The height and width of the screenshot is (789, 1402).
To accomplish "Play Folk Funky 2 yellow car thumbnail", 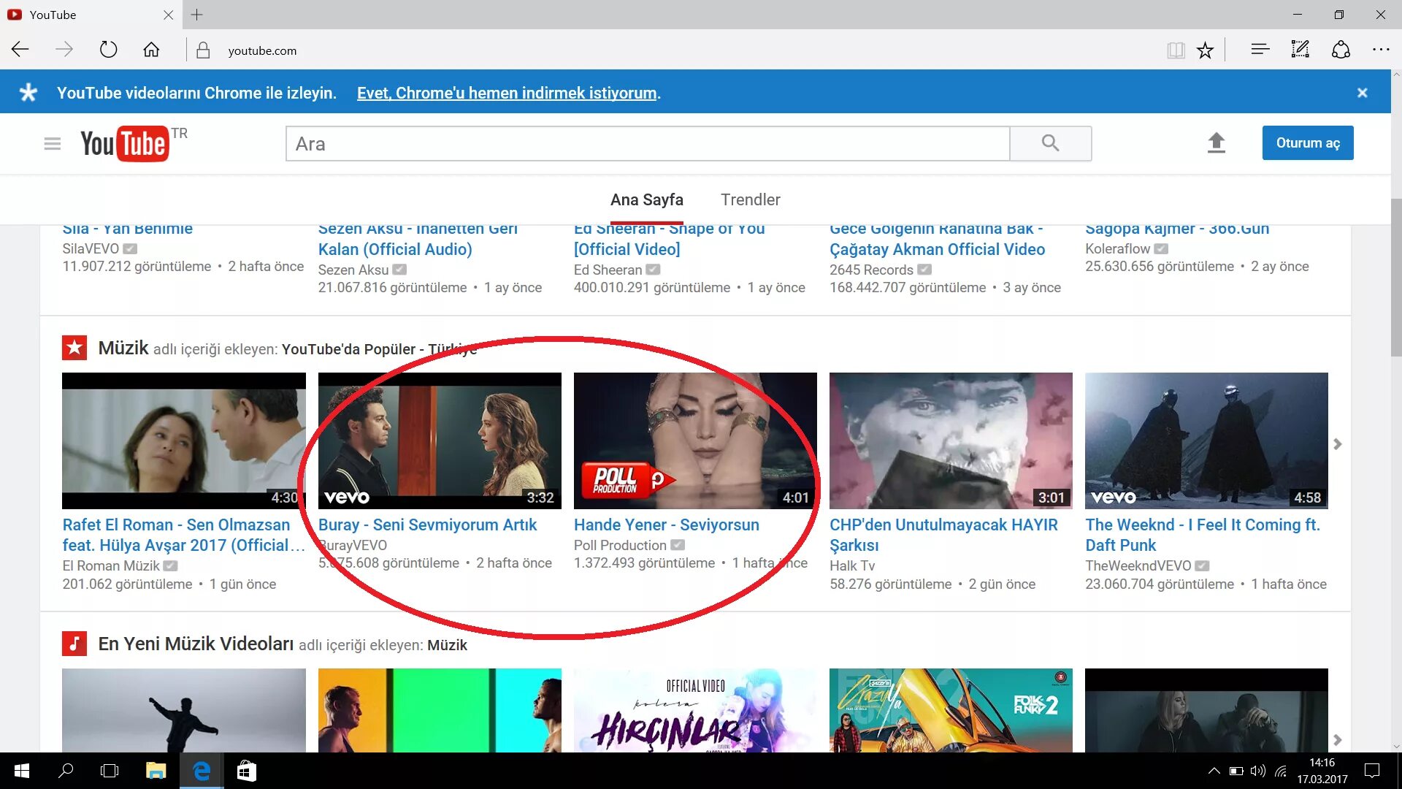I will tap(951, 710).
